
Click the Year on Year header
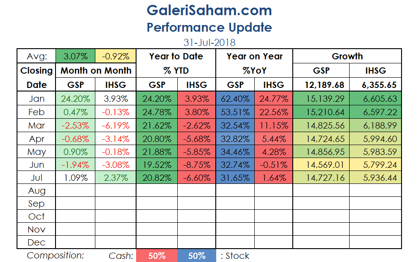point(254,56)
